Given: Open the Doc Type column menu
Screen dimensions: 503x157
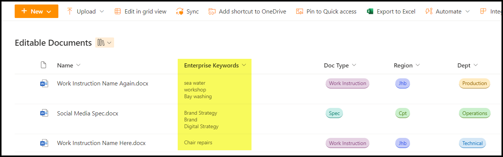Looking at the screenshot, I should [340, 65].
